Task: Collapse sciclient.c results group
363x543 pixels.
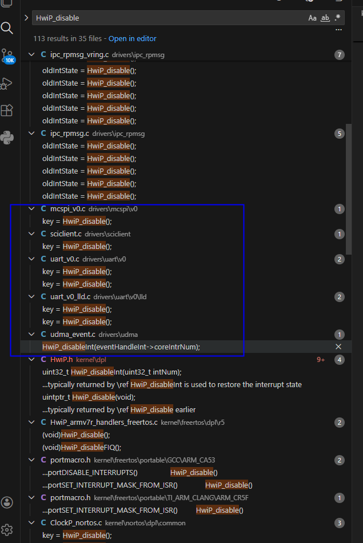Action: [31, 234]
